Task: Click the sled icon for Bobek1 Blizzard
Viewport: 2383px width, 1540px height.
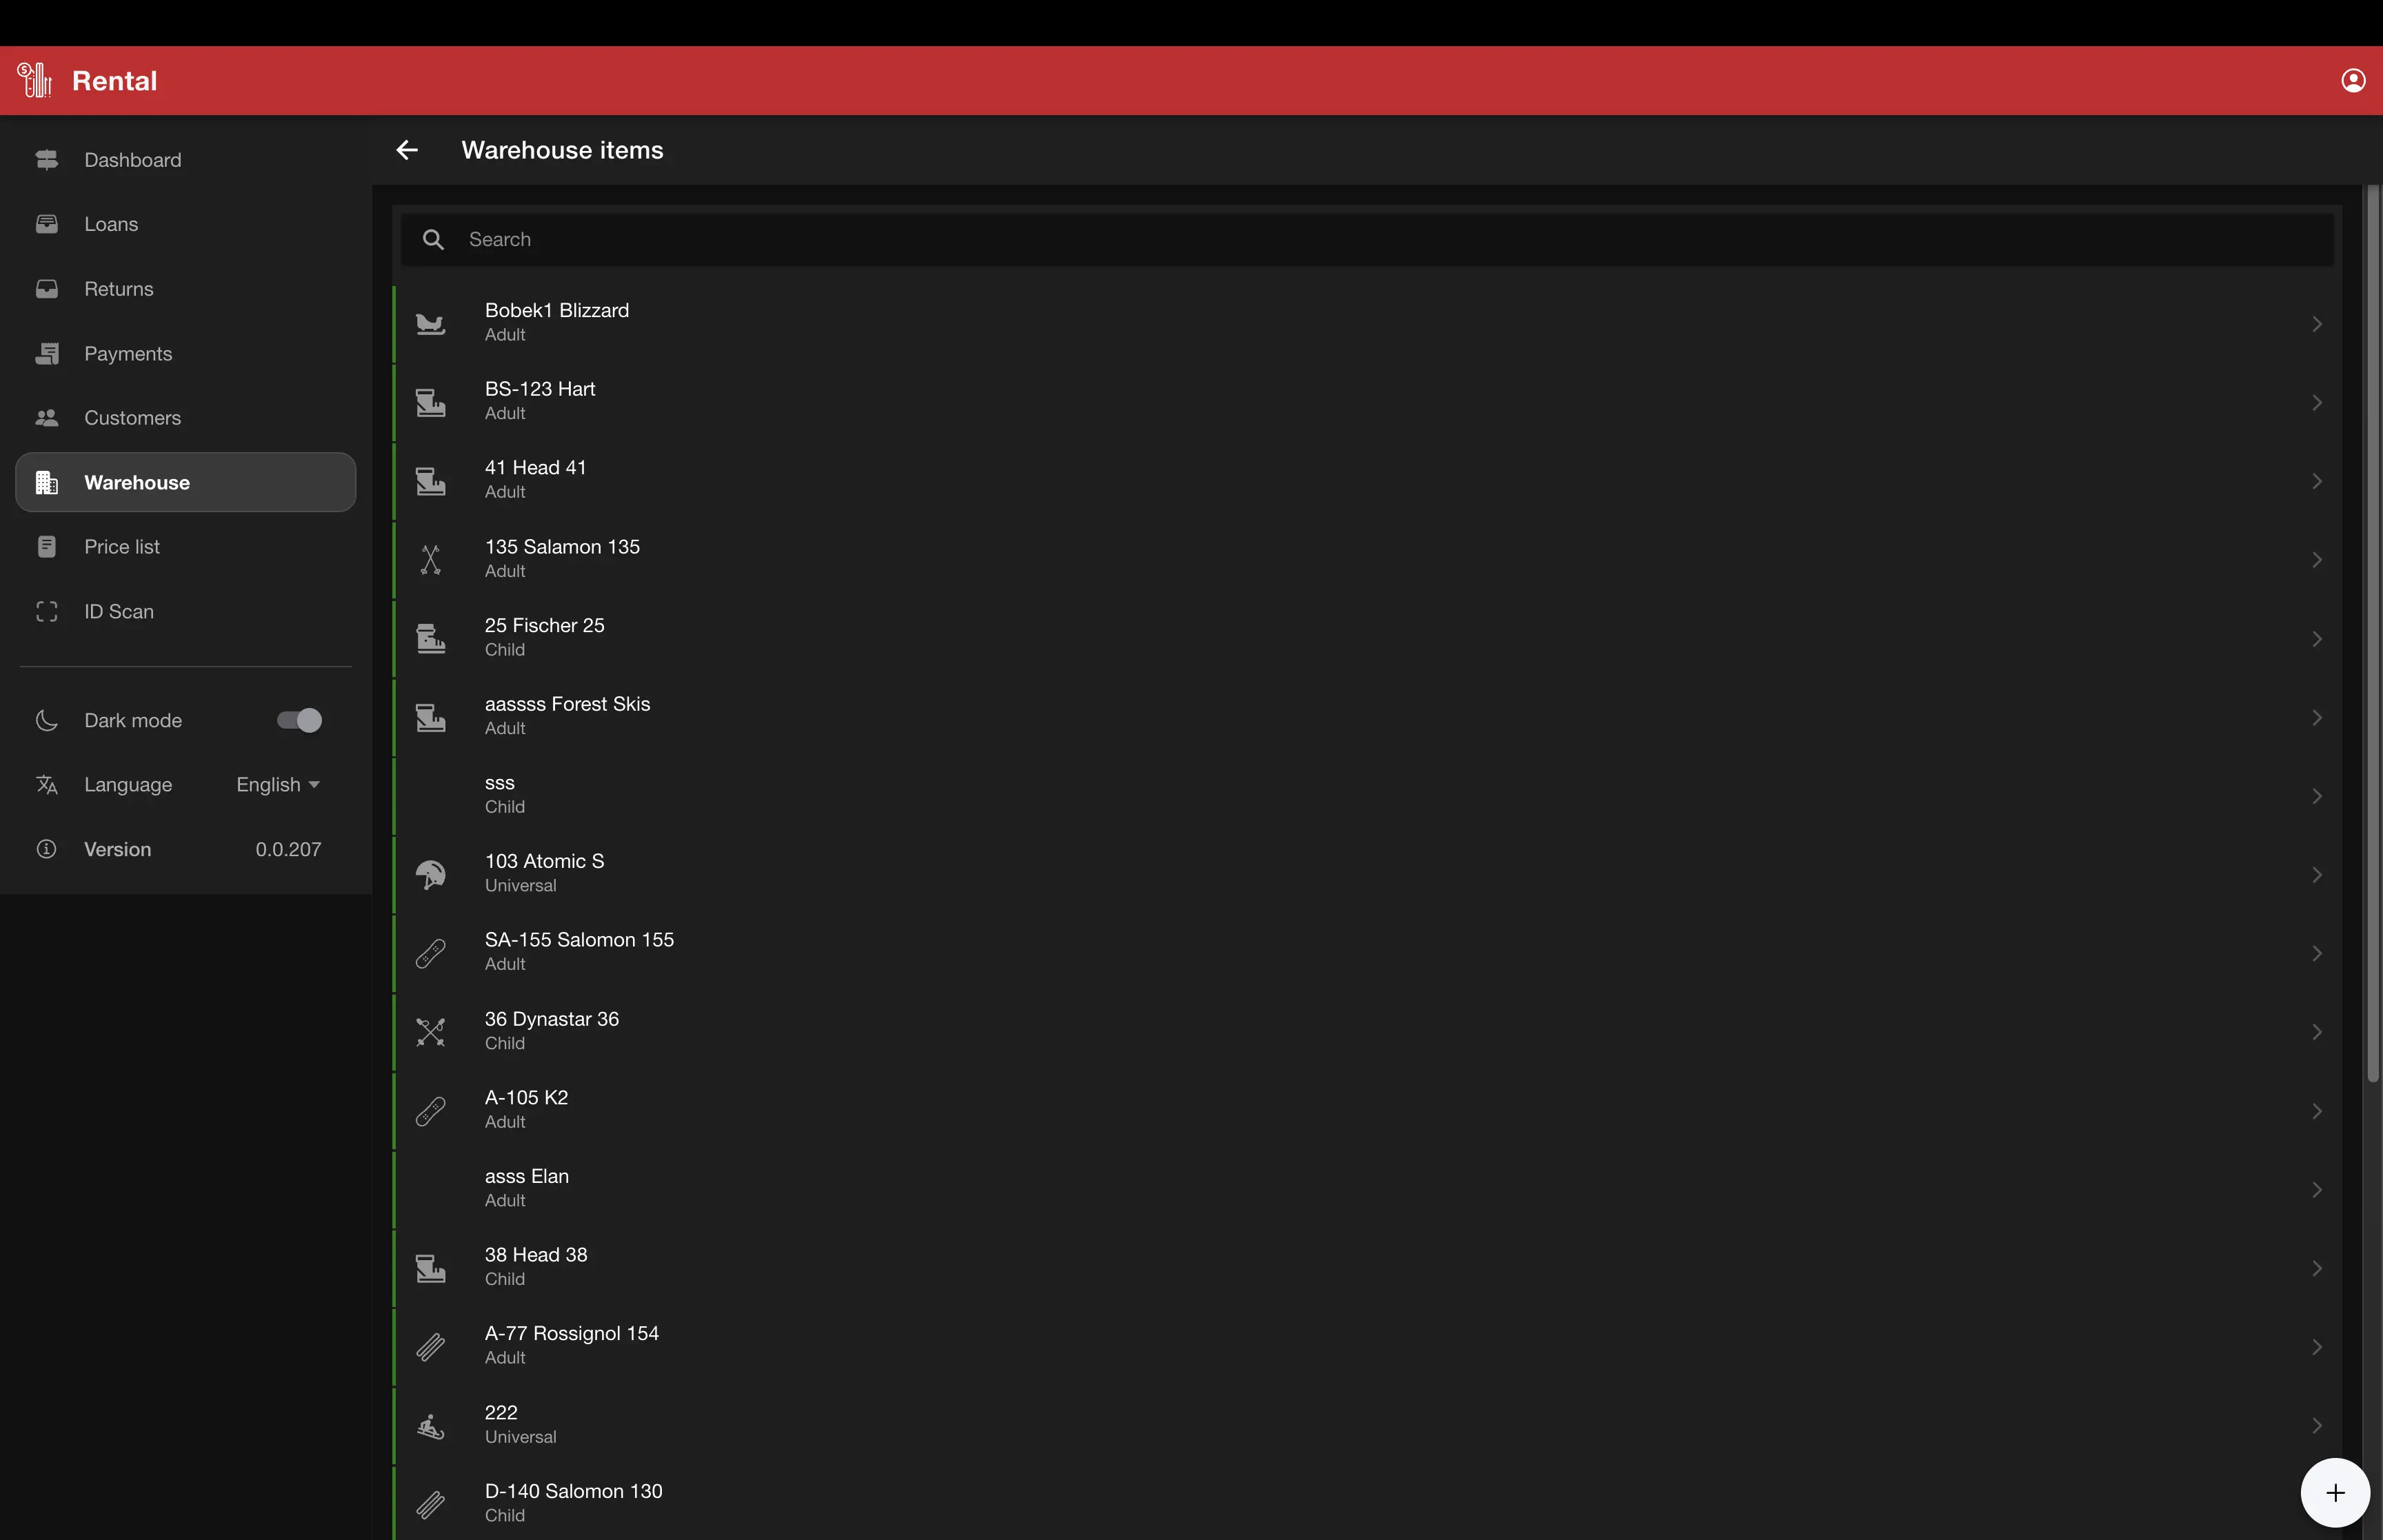Action: click(x=431, y=324)
